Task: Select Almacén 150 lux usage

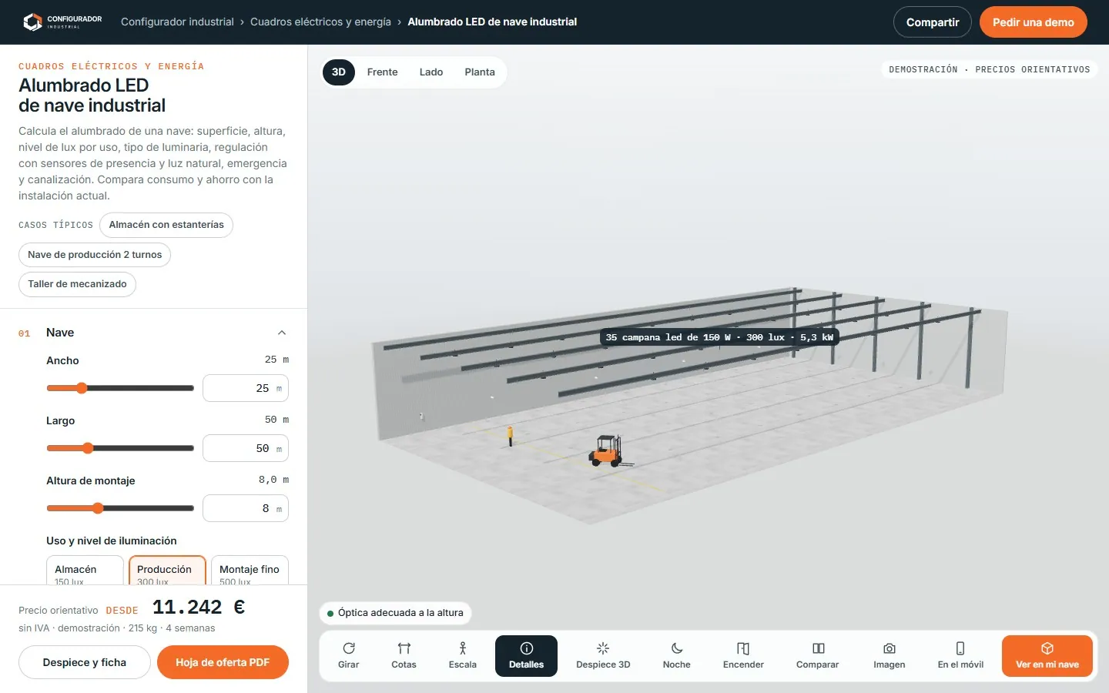Action: 85,571
